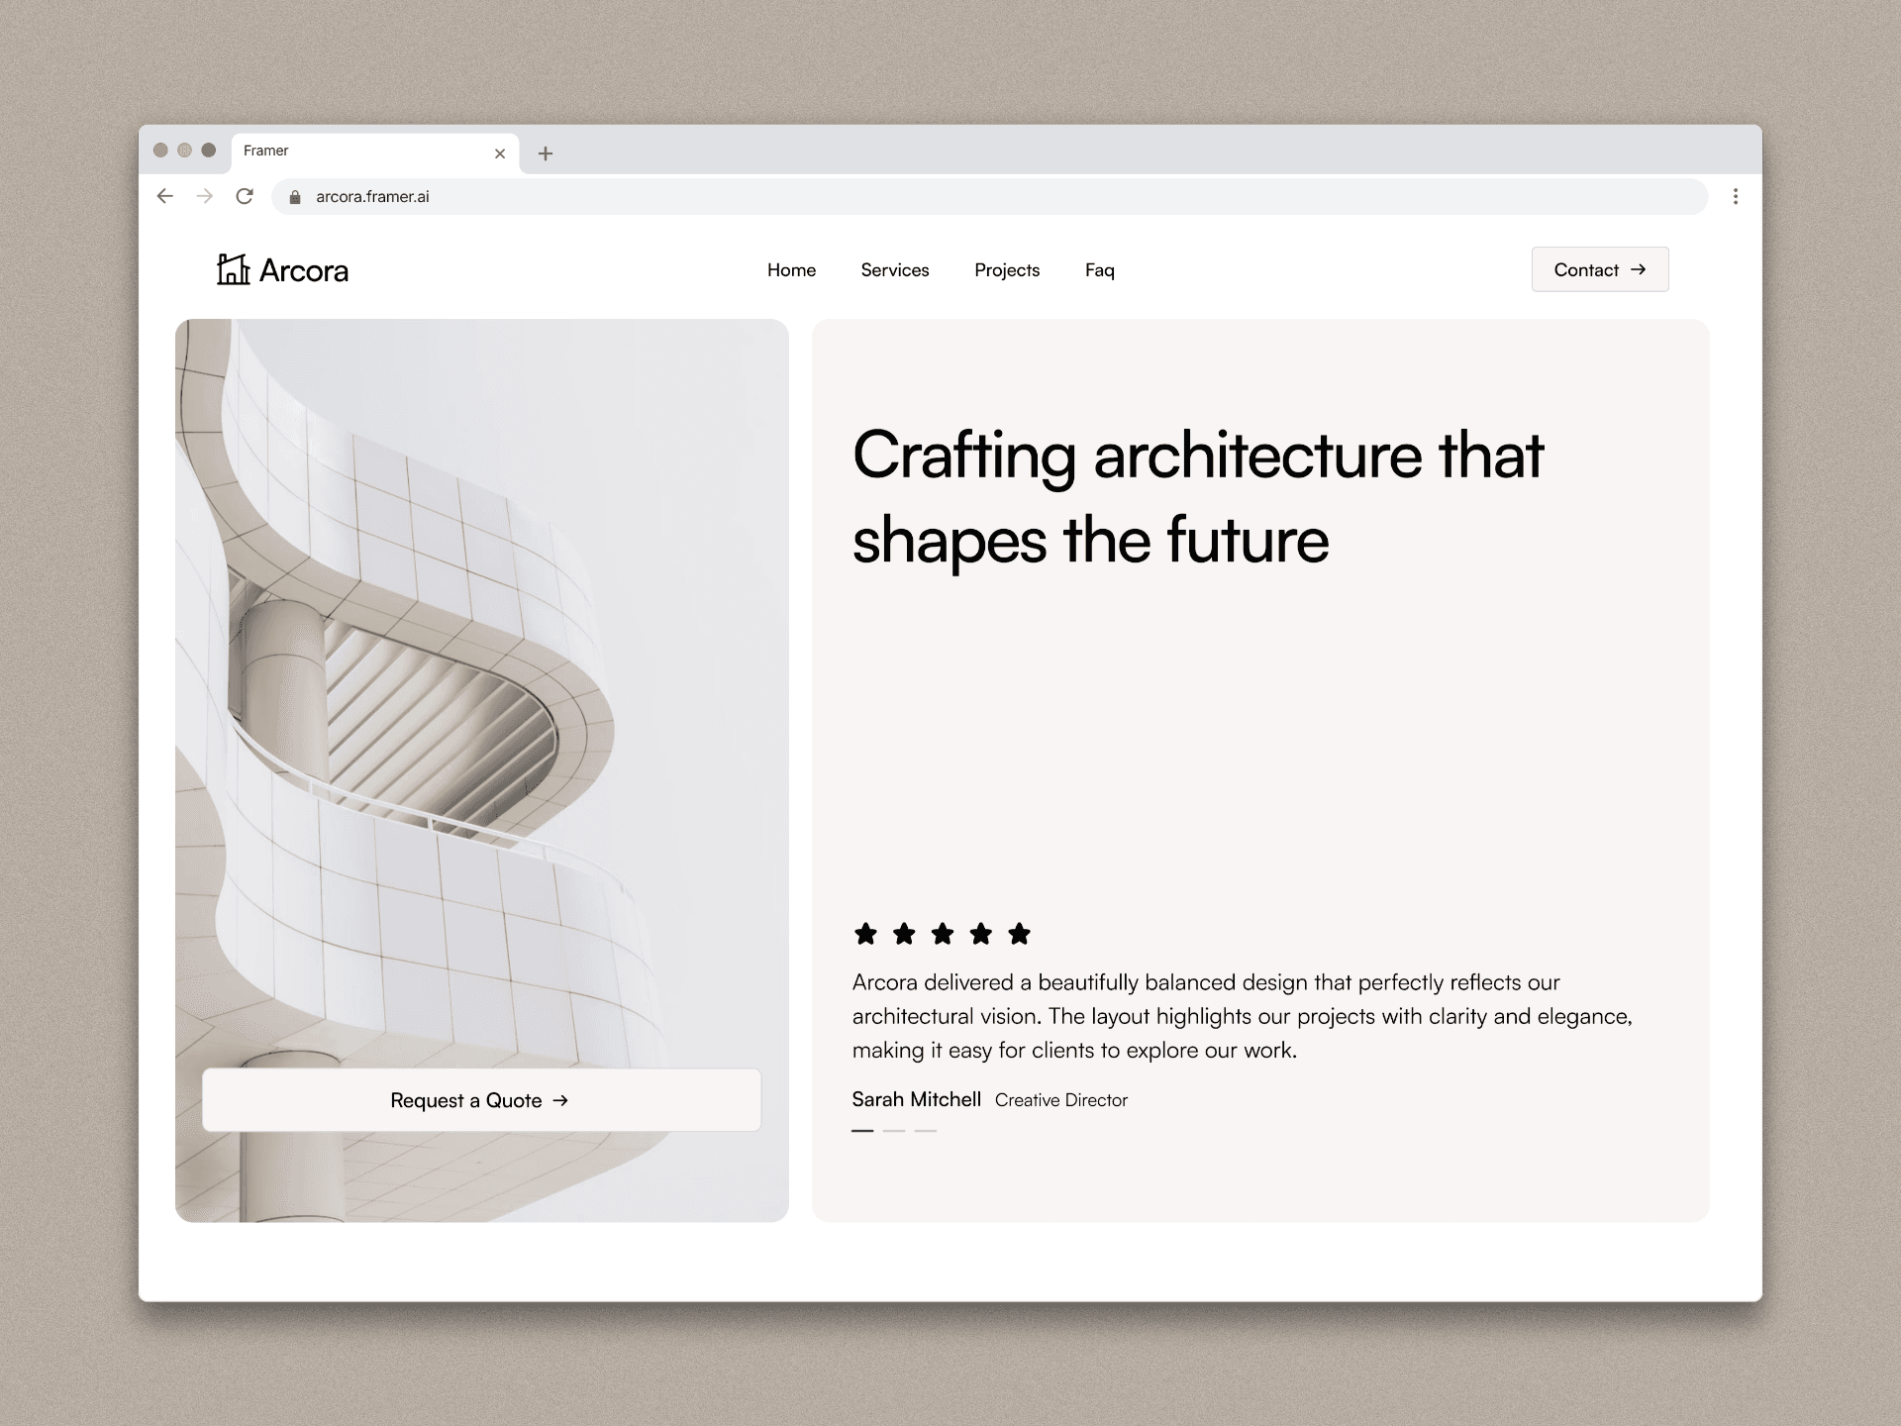Go forward using the browser forward arrow

pos(205,196)
